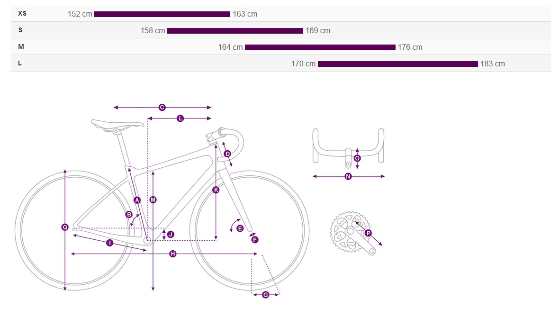The height and width of the screenshot is (327, 559).
Task: Click the A seat tube length marker
Action: pos(137,200)
